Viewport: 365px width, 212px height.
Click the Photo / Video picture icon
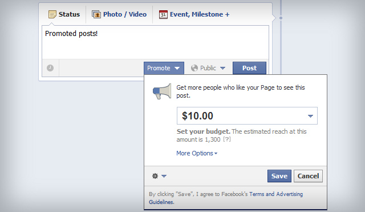click(96, 14)
